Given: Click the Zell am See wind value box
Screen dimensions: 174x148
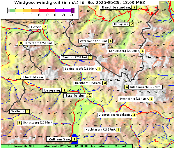Looking at the screenshot, I should point(74,139).
